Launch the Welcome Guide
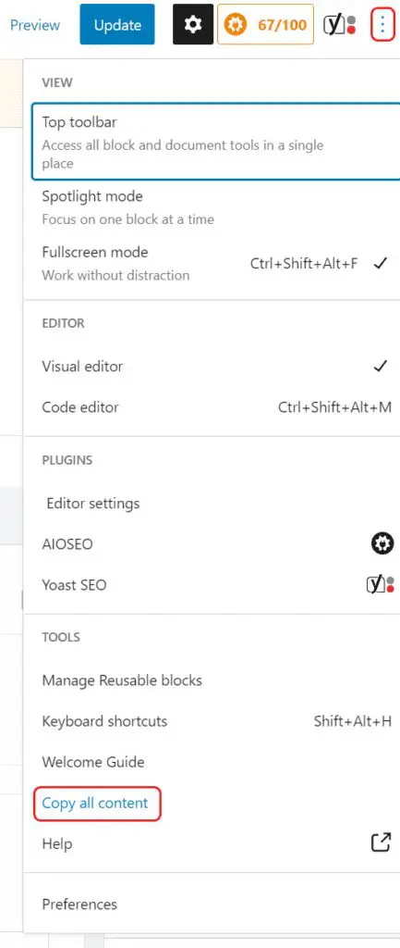The height and width of the screenshot is (948, 400). [x=212, y=762]
